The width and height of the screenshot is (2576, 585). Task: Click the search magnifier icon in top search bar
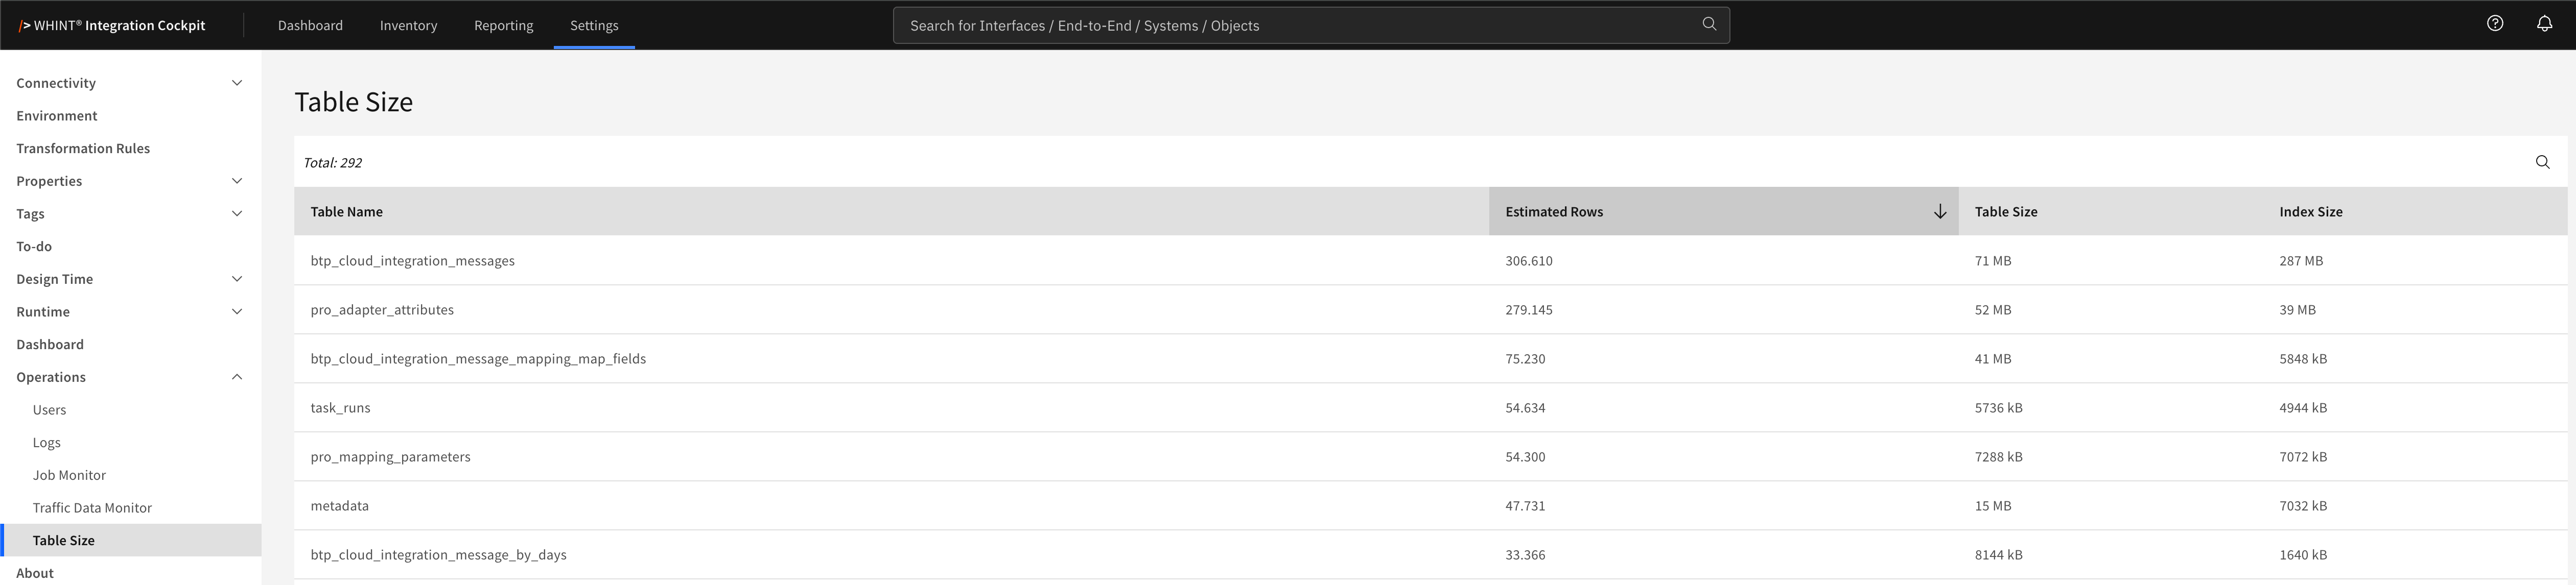pos(1709,24)
